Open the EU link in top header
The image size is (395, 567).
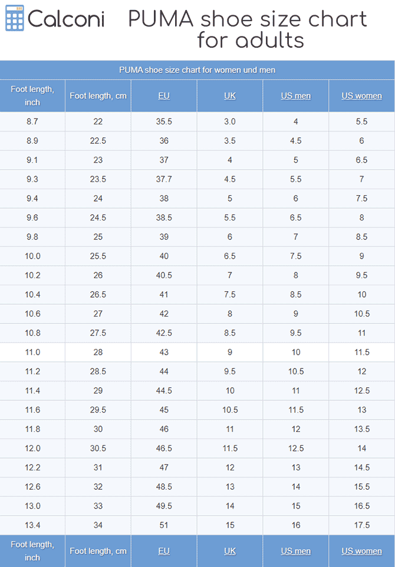(164, 95)
